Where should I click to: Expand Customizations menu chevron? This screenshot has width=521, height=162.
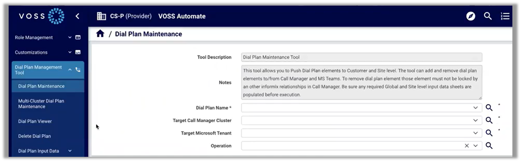pos(70,52)
